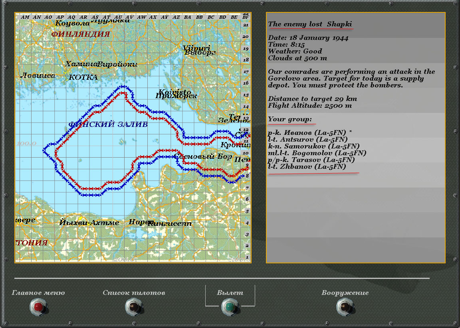460x328 pixels.
Task: Select pilot l-t. Zhbanov (La-5FN)
Action: pyautogui.click(x=307, y=166)
